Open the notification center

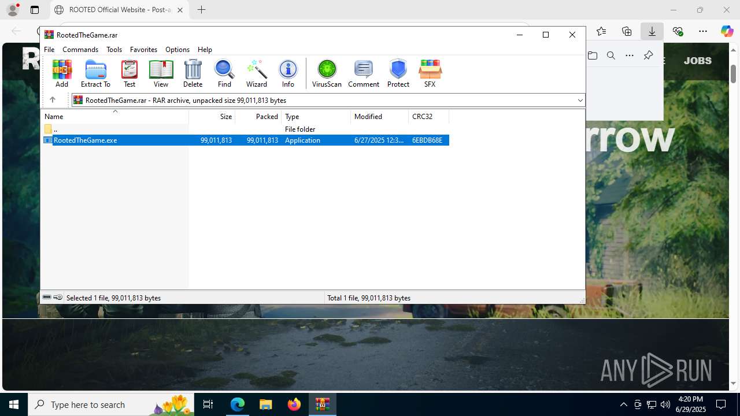tap(721, 404)
